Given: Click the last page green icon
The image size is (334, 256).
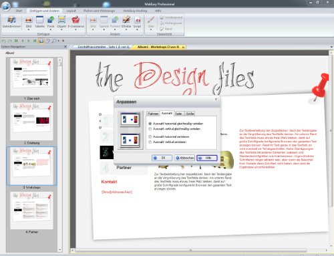Looking at the screenshot, I should (35, 41).
